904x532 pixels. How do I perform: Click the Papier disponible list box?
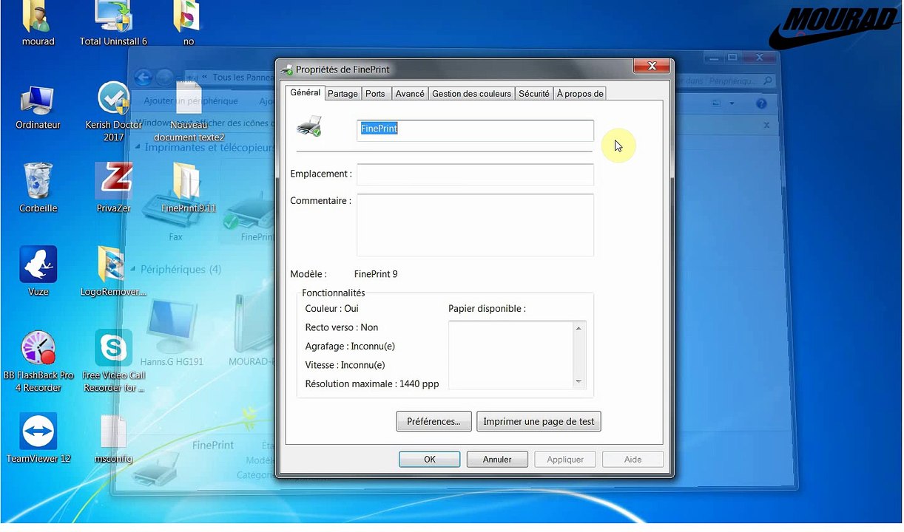click(x=517, y=355)
